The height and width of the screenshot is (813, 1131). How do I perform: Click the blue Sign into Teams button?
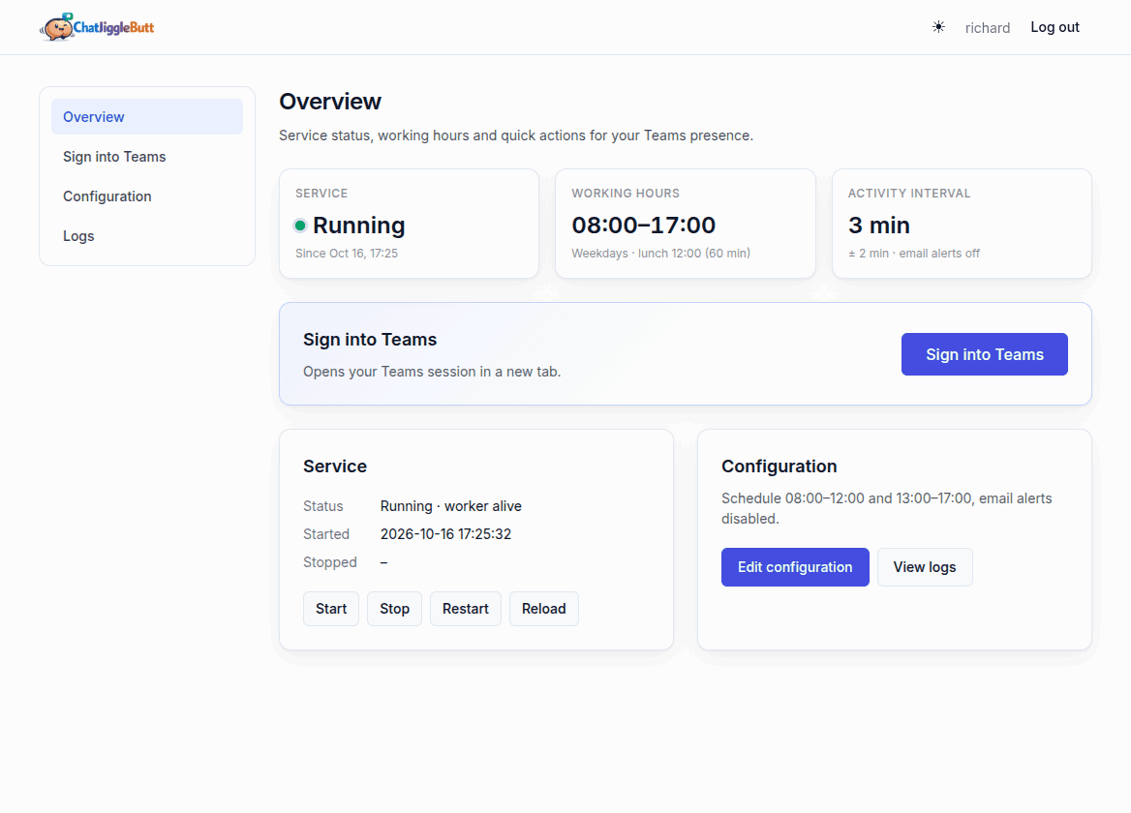point(985,354)
